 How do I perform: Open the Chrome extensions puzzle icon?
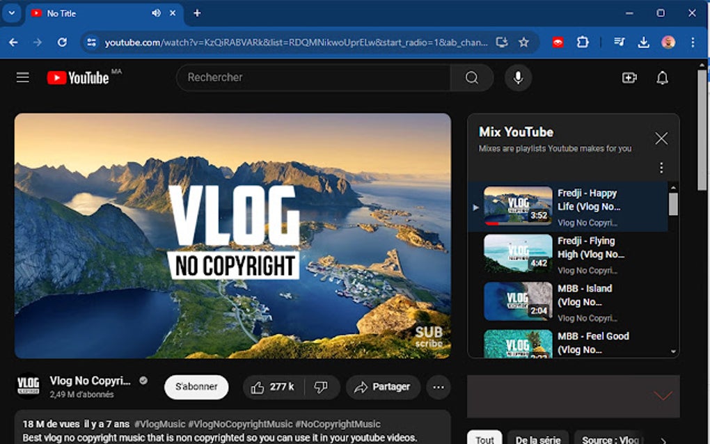click(583, 42)
